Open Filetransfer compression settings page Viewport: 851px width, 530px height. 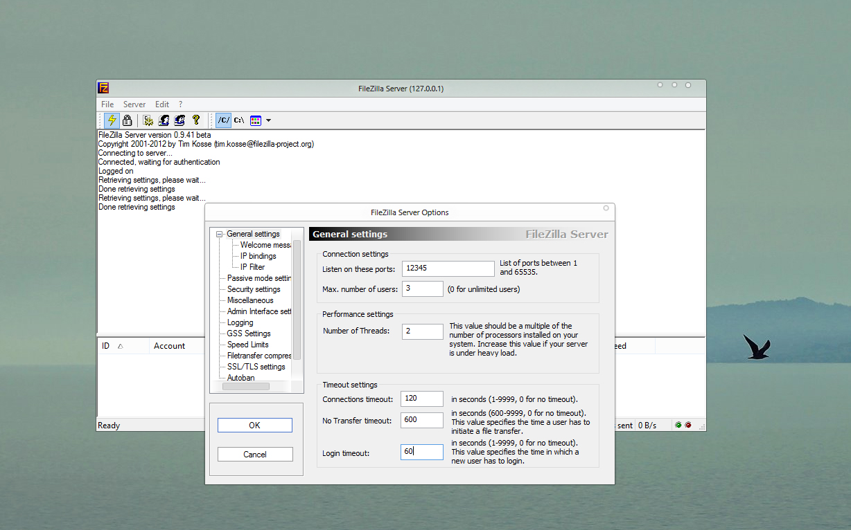(259, 356)
